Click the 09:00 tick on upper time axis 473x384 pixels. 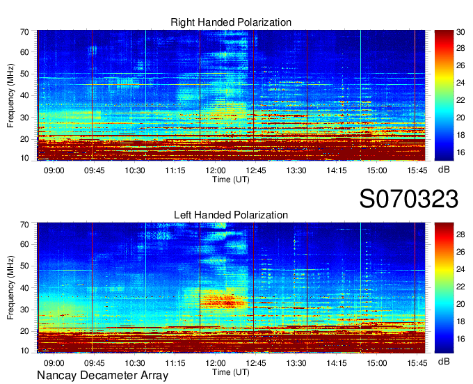pos(54,170)
